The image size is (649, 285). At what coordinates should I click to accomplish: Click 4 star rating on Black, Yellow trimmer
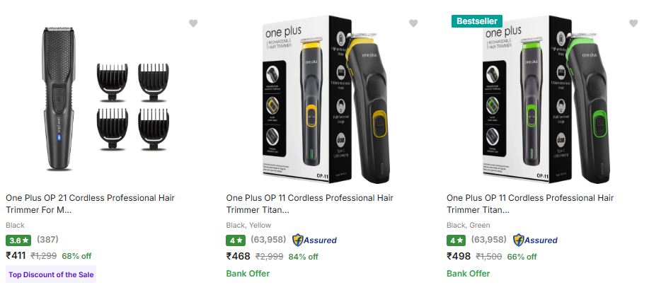coord(236,240)
